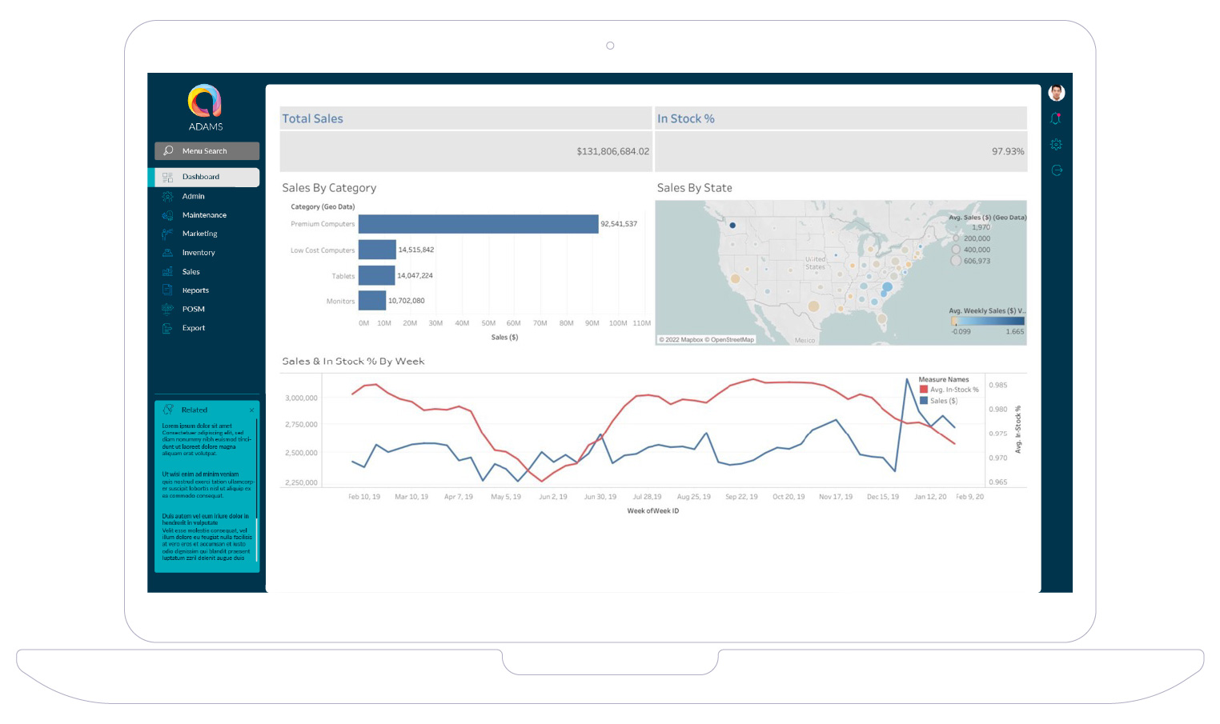Click the magnifier icon in Menu Search

coord(168,150)
